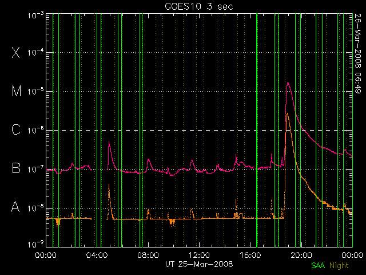Click the 10^-4 y-axis tick label

(35, 52)
